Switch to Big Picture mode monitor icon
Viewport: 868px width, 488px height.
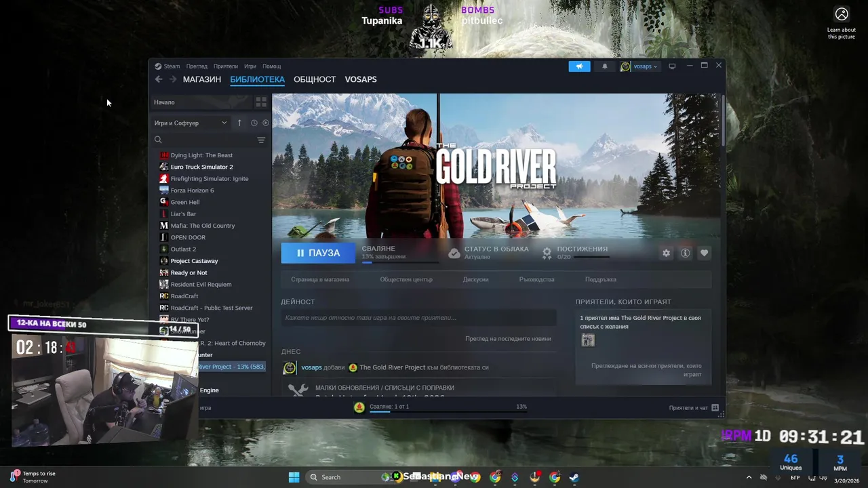672,66
